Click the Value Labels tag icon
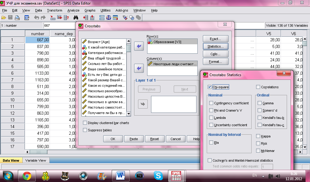 point(125,18)
